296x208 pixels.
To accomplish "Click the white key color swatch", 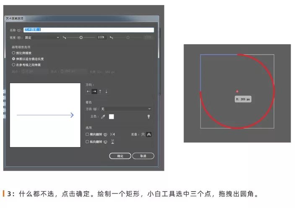I will pos(112,116).
